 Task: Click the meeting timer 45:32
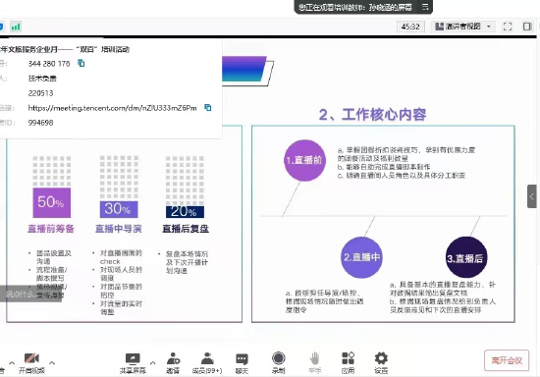[410, 27]
